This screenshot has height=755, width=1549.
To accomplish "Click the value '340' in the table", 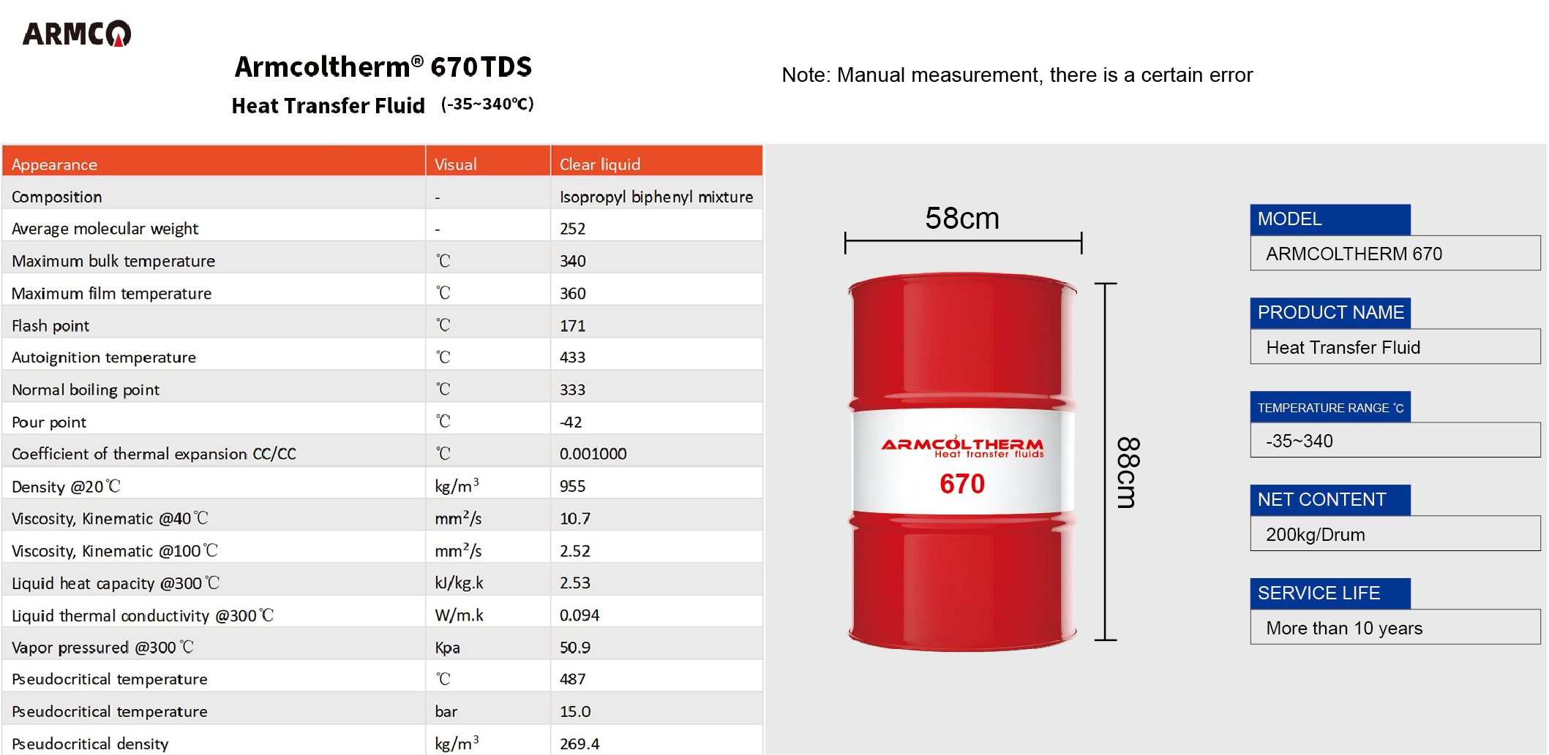I will pyautogui.click(x=573, y=261).
